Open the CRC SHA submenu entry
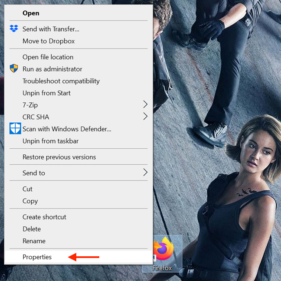Image resolution: width=281 pixels, height=281 pixels. pyautogui.click(x=78, y=117)
